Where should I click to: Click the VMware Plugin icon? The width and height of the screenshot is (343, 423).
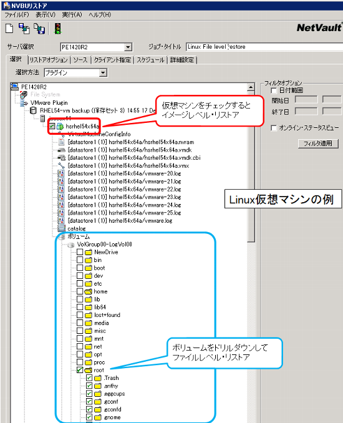click(x=24, y=103)
